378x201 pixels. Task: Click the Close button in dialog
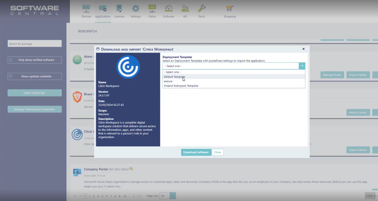point(218,152)
